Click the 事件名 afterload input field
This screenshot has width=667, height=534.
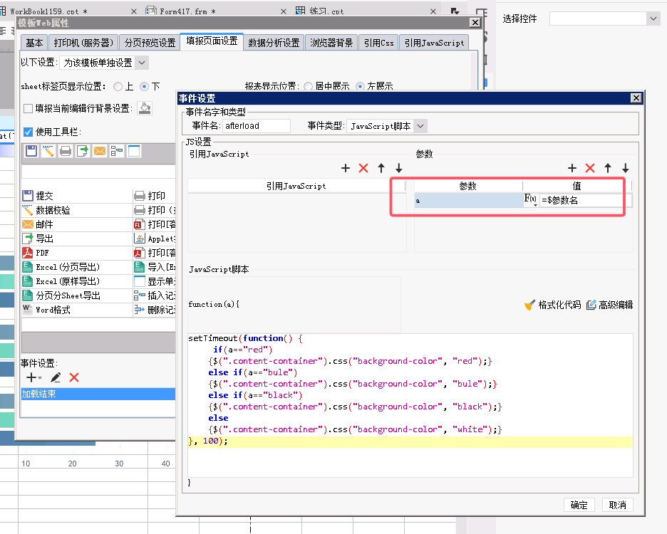click(256, 126)
